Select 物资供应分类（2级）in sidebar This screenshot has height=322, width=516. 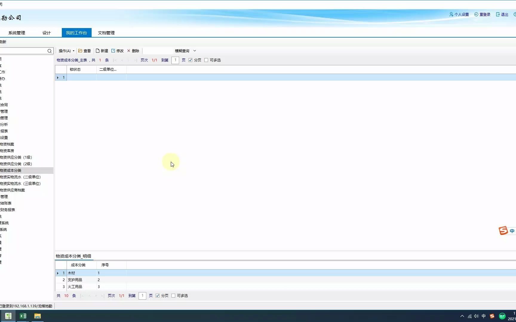point(16,164)
